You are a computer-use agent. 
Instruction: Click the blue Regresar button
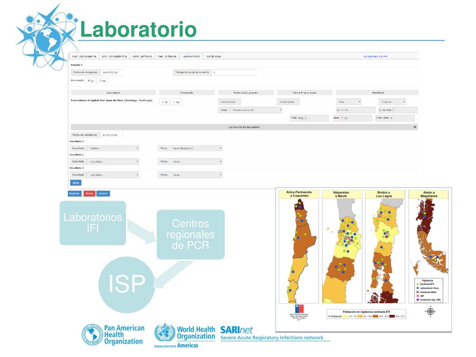75,193
